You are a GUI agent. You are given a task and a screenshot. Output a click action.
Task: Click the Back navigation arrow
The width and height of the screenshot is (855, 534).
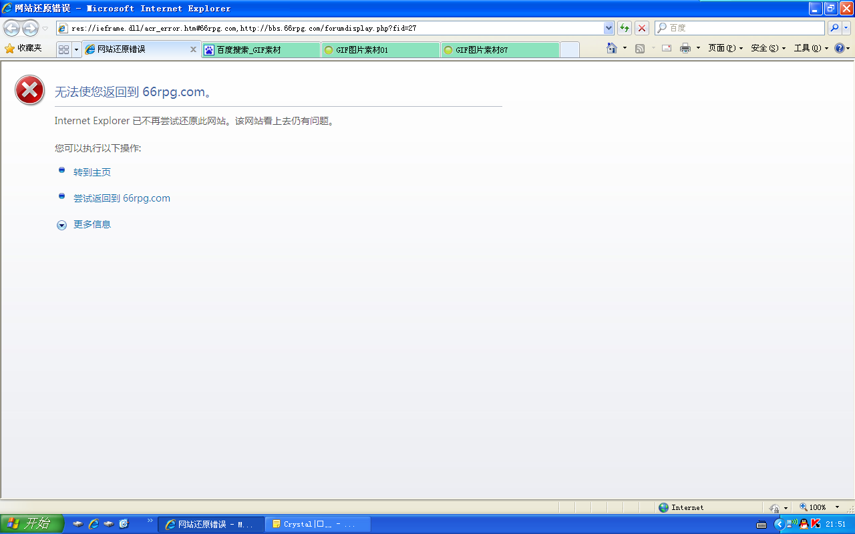11,28
